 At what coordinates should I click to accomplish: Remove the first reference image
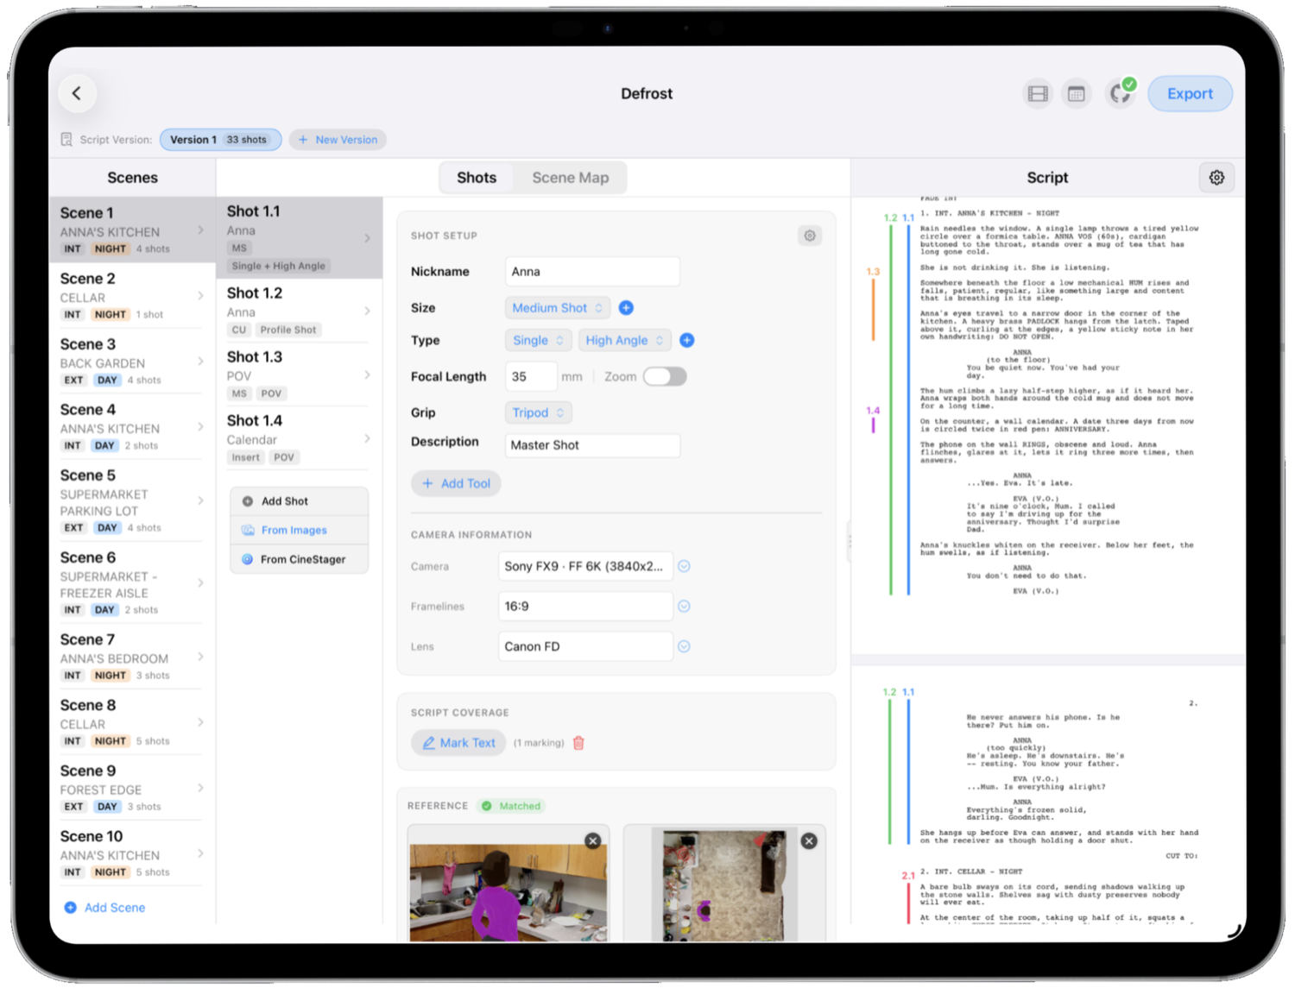[x=593, y=840]
